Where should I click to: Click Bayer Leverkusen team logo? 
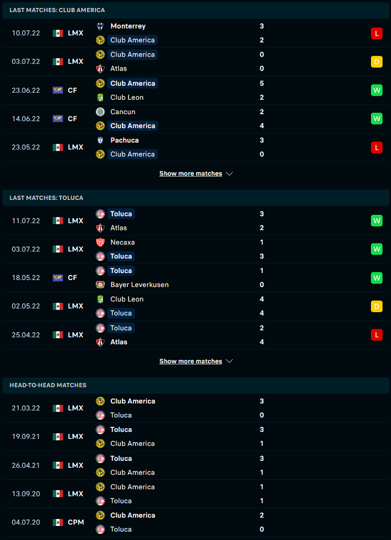tap(100, 285)
